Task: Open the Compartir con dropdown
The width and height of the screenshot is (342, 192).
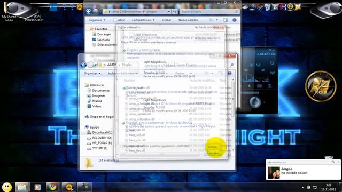Action: [x=143, y=20]
